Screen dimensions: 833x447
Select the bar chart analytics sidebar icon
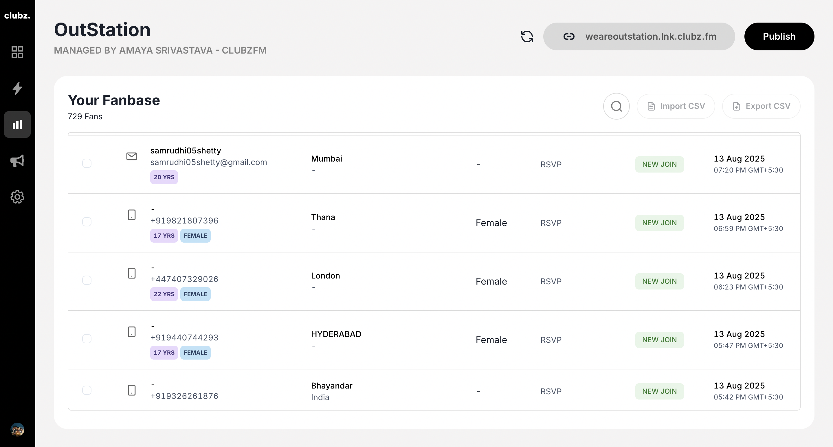tap(17, 124)
